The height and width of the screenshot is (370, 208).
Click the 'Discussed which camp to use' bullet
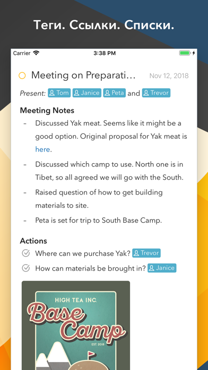coord(109,171)
